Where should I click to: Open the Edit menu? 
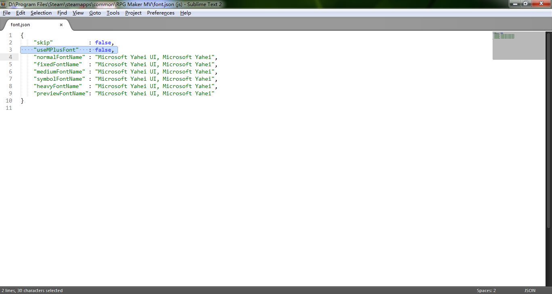pyautogui.click(x=21, y=13)
